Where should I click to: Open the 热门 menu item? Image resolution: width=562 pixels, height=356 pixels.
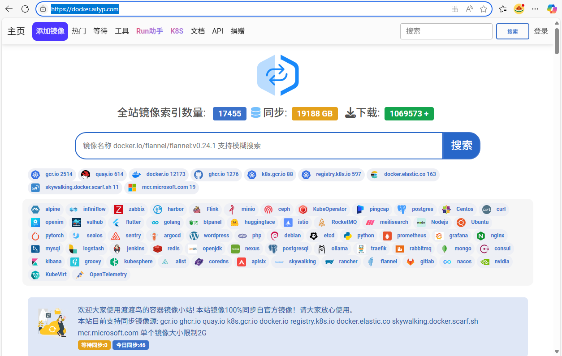(x=79, y=31)
